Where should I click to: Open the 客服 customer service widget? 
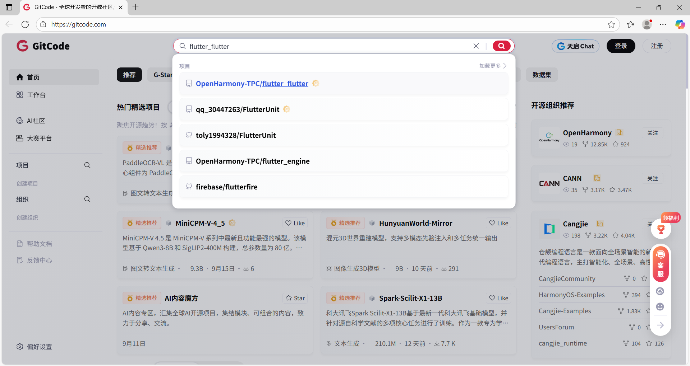(661, 263)
